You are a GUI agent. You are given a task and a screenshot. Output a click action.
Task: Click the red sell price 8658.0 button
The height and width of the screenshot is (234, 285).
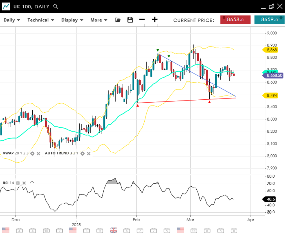pyautogui.click(x=235, y=20)
